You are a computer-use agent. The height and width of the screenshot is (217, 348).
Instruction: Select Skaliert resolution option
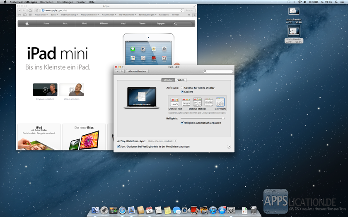pyautogui.click(x=182, y=92)
